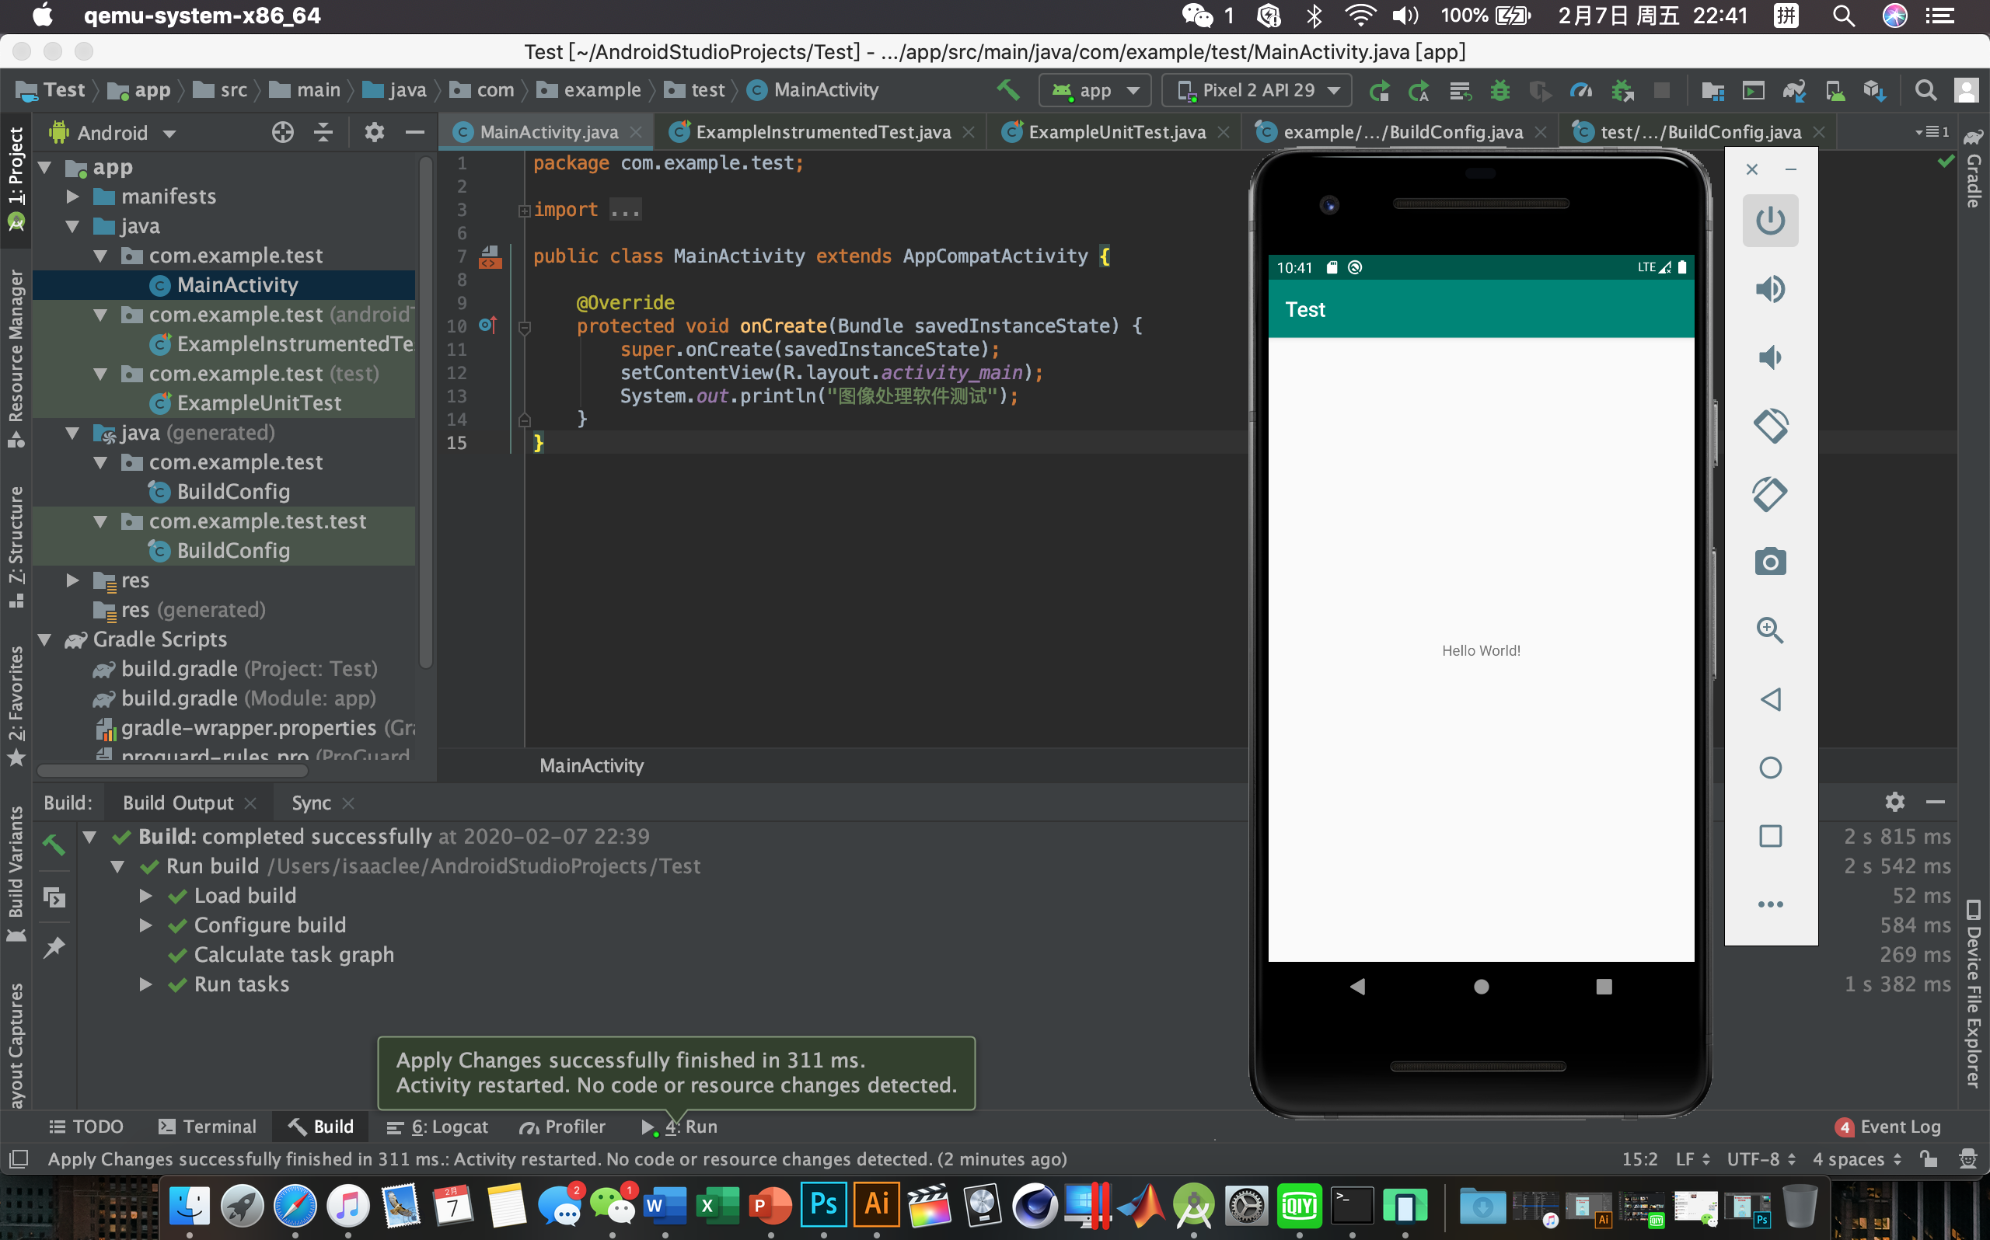Toggle the read-only lock in the status bar
Viewport: 1990px width, 1240px height.
[1929, 1159]
